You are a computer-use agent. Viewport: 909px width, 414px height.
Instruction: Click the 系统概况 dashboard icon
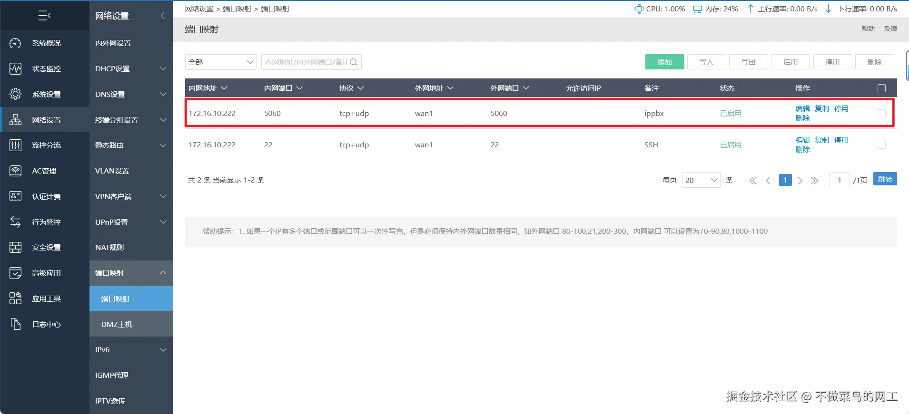[15, 43]
